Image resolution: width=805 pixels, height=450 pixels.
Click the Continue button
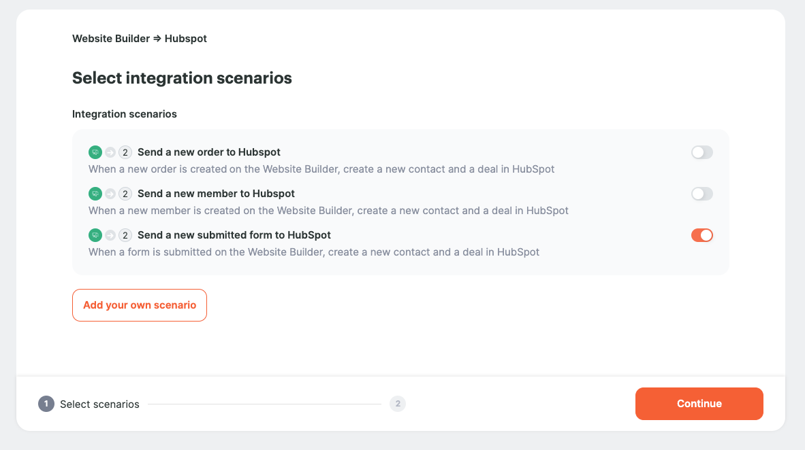[x=699, y=404]
